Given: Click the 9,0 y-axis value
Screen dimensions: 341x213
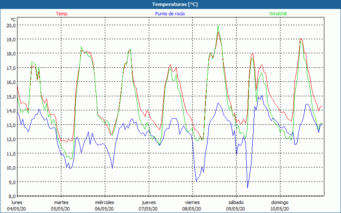Looking at the screenshot, I should click(x=12, y=182).
